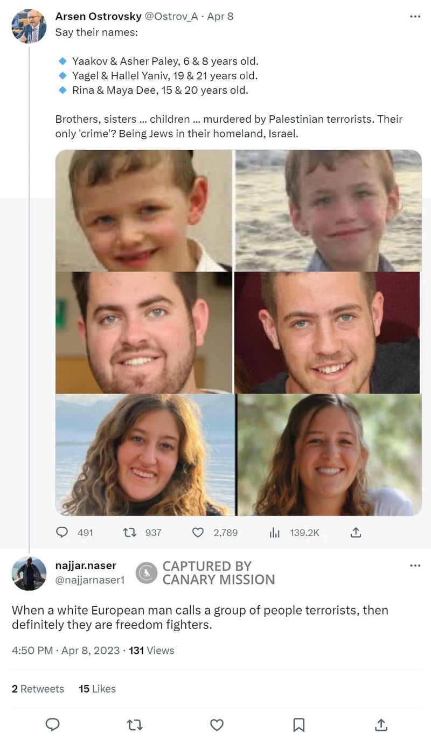431x740 pixels.
Task: View the 2 Retweets list
Action: tap(38, 689)
